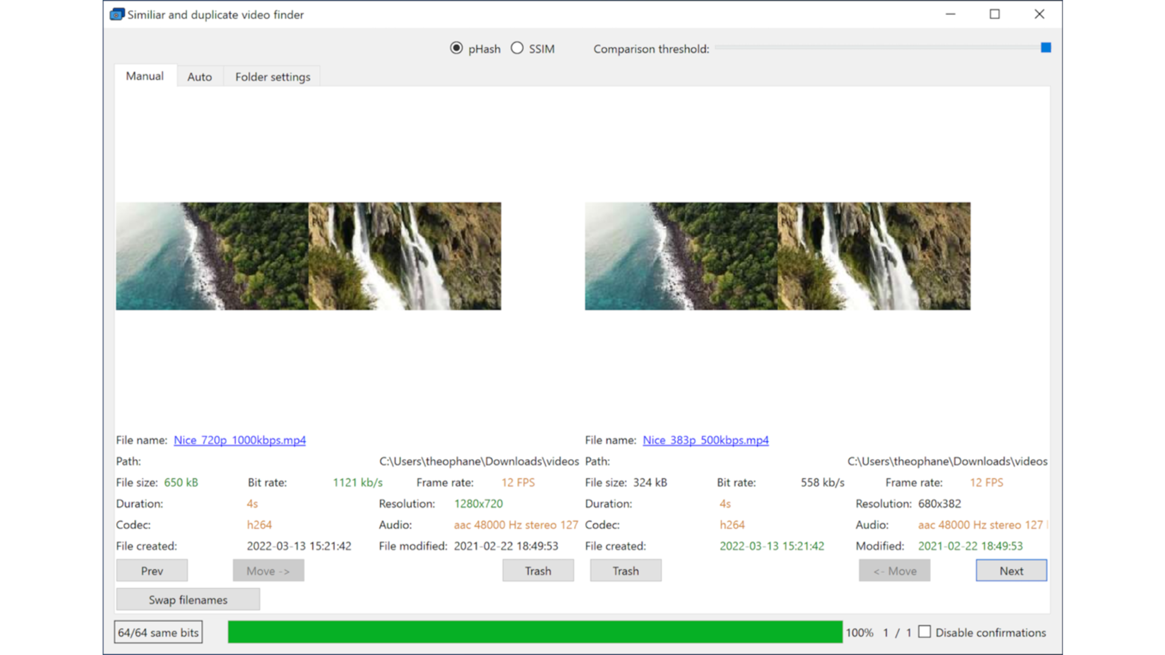Switch to the Auto tab
This screenshot has height=655, width=1165.
pyautogui.click(x=199, y=77)
